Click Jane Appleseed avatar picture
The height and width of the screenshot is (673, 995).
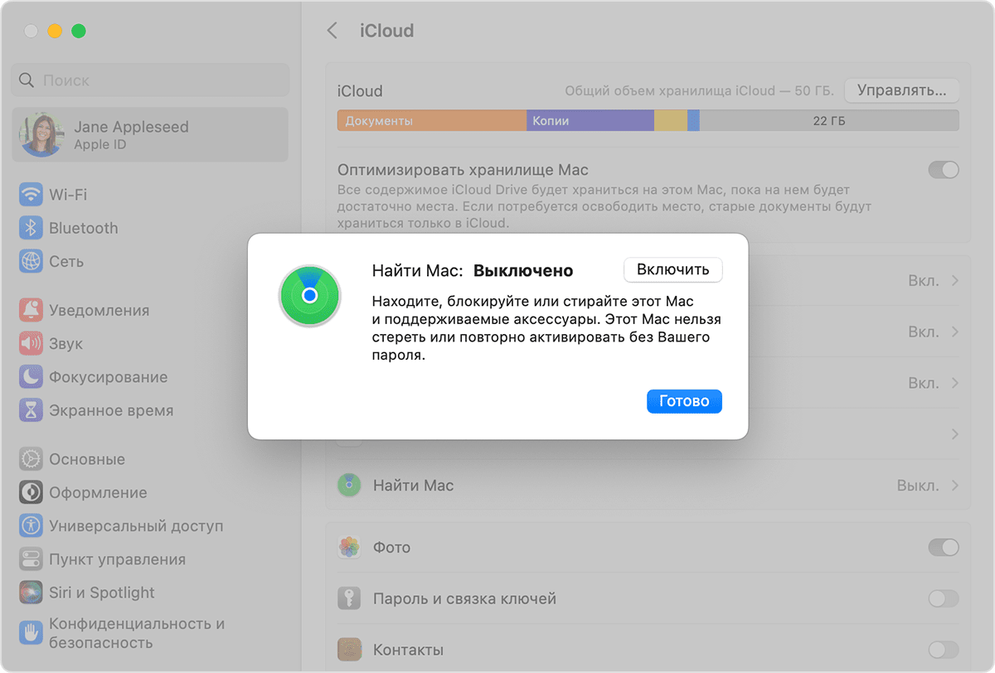[x=41, y=135]
